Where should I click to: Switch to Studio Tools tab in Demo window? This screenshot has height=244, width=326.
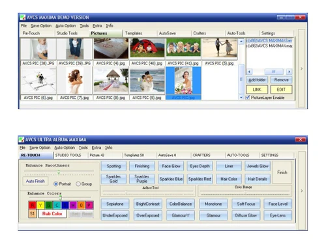click(72, 33)
